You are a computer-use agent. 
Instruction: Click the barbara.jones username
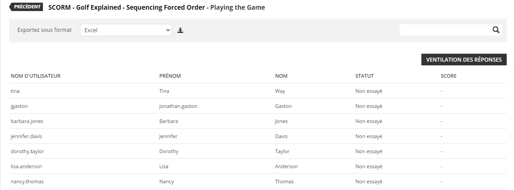tap(27, 121)
